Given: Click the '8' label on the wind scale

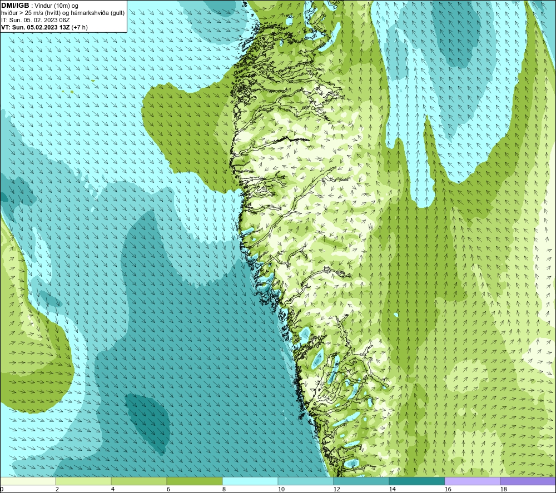Looking at the screenshot, I should [x=224, y=490].
